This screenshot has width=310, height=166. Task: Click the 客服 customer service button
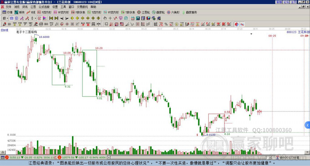279,2
